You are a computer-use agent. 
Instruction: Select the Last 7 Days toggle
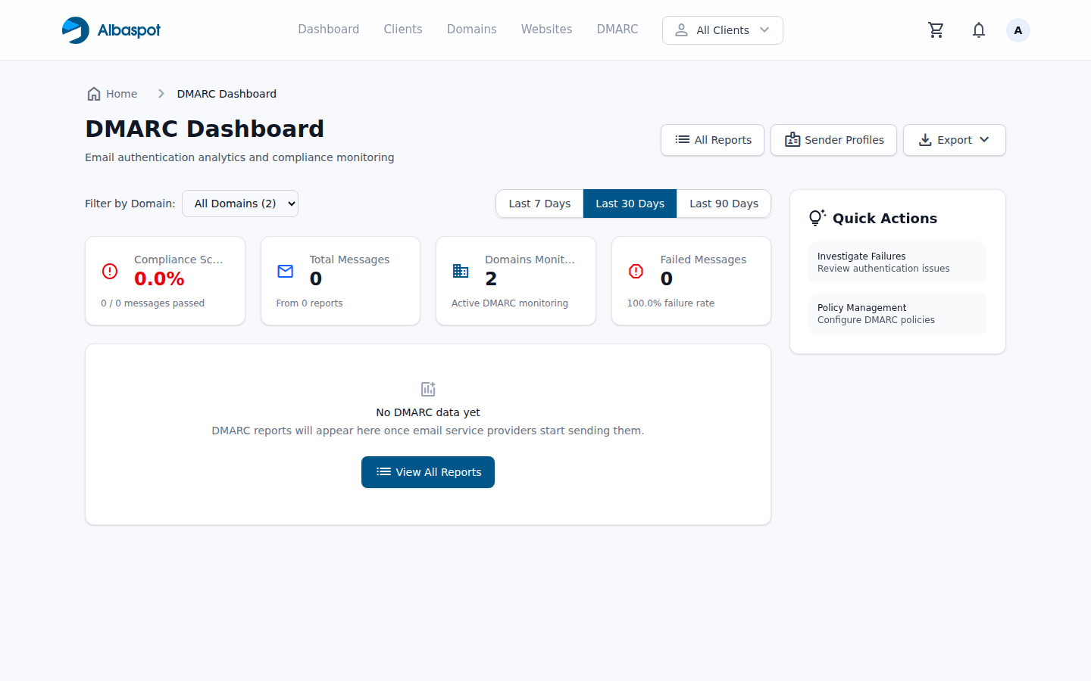[539, 204]
